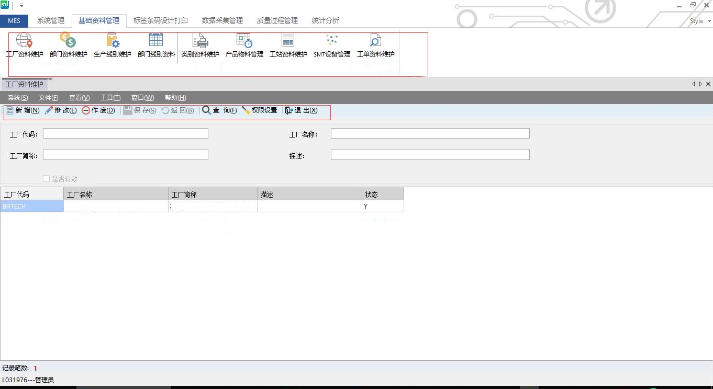Screen dimensions: 713x389
Task: Select the BRTECH row in table
Action: point(31,207)
